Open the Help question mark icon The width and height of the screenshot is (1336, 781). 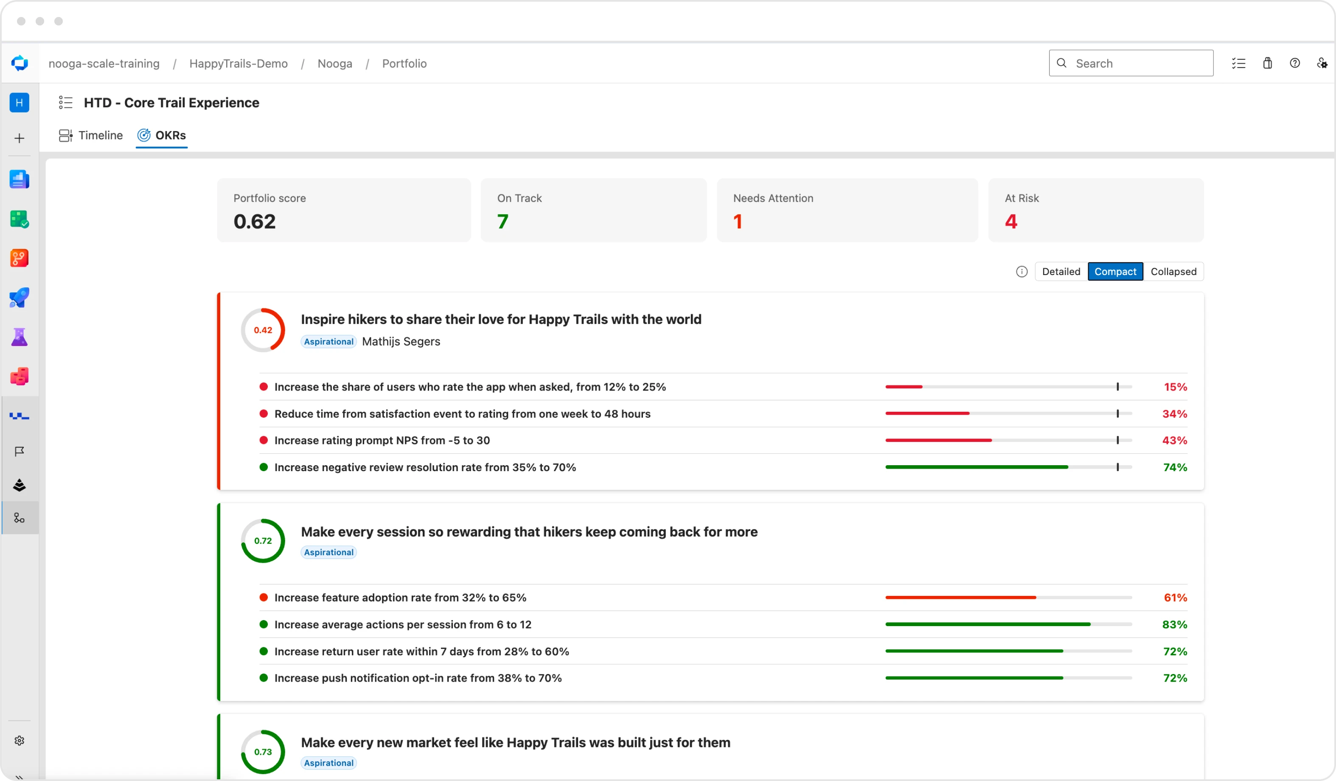[1295, 63]
